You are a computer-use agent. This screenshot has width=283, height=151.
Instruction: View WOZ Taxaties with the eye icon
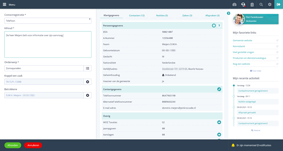coord(219,122)
